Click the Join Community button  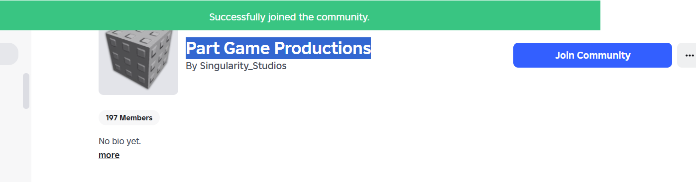click(592, 55)
